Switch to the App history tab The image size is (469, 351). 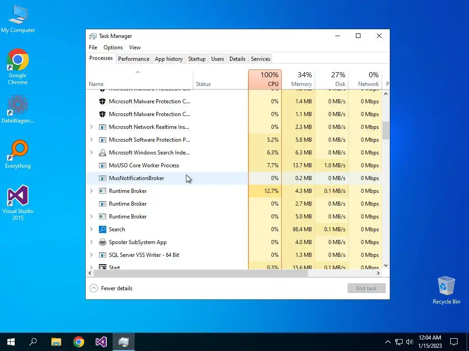[x=169, y=59]
